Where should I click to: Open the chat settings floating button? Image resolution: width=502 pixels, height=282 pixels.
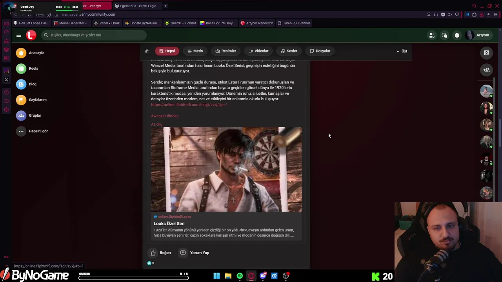[486, 52]
